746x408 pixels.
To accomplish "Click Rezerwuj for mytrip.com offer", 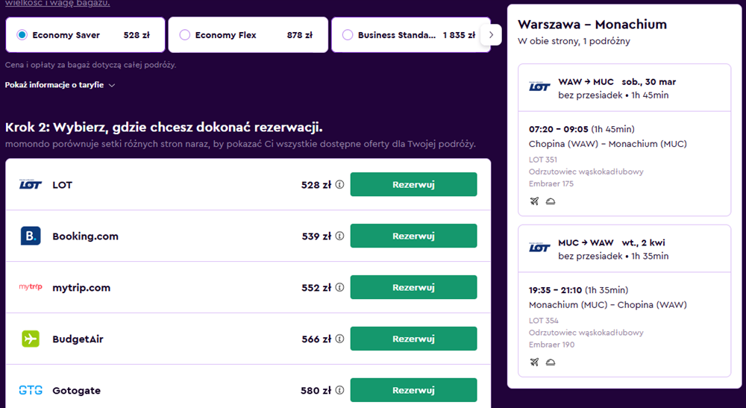I will (x=413, y=287).
